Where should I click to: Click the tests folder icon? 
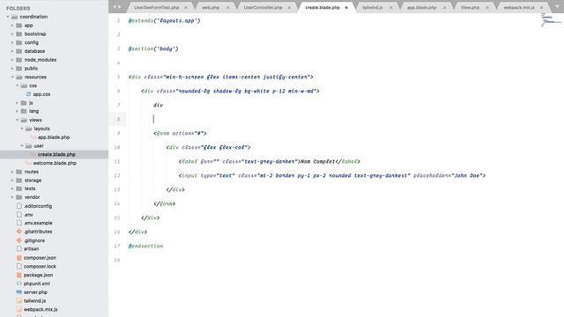(x=19, y=188)
